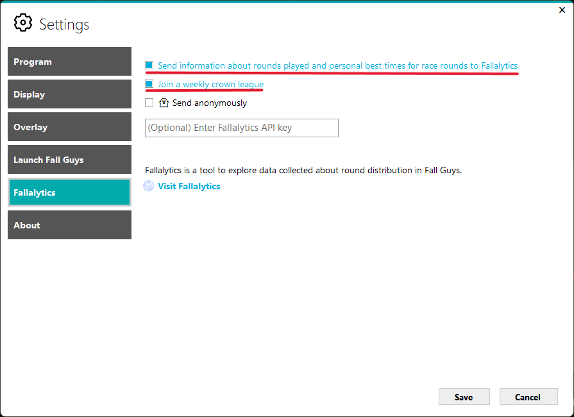Close the Settings window
The image size is (574, 417).
[562, 10]
